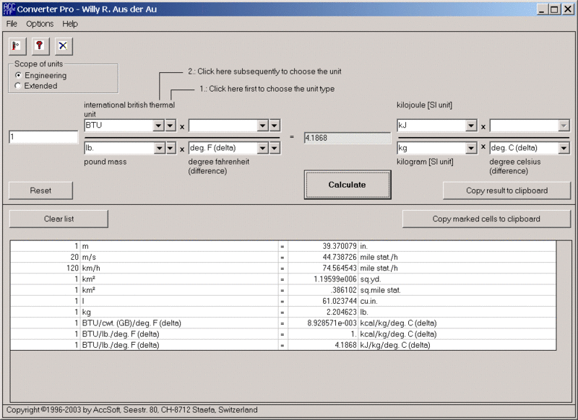
Task: Click the Converter Pro title bar icon
Action: [9, 9]
